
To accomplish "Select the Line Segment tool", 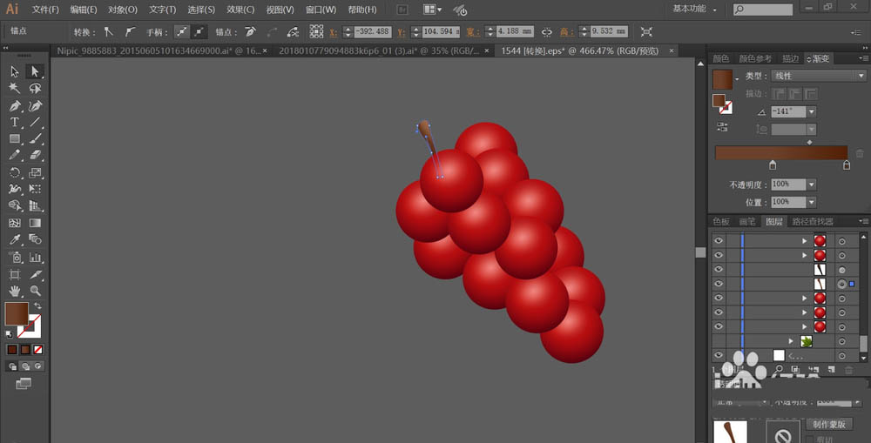I will click(35, 122).
